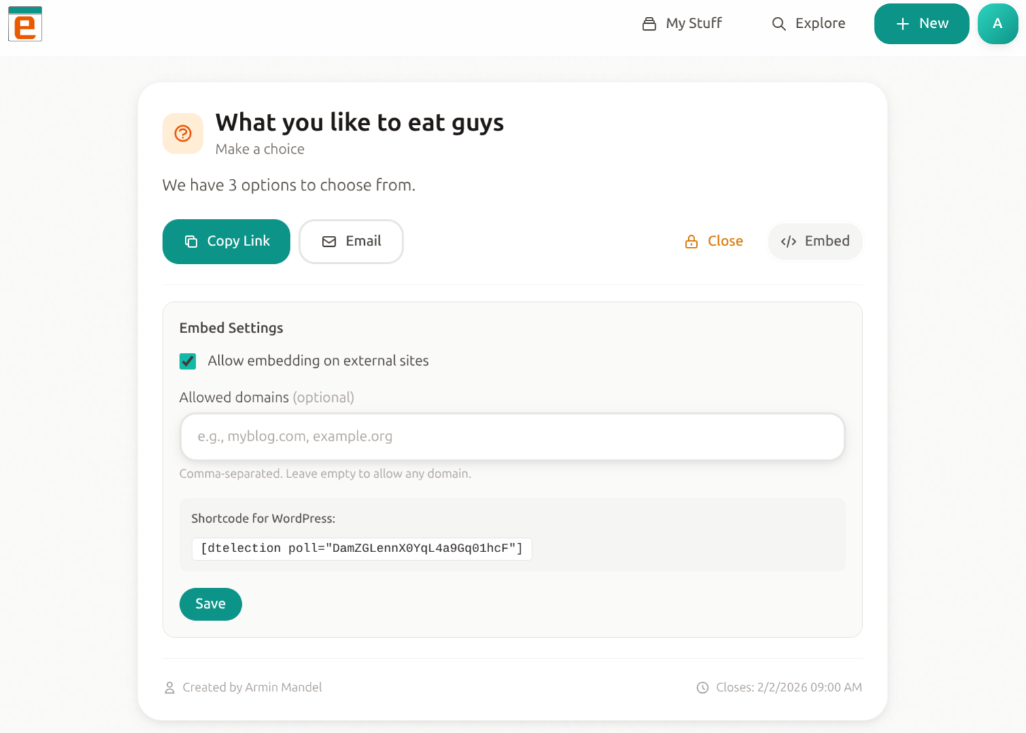Click the lock icon next to Close
This screenshot has width=1026, height=733.
point(690,241)
